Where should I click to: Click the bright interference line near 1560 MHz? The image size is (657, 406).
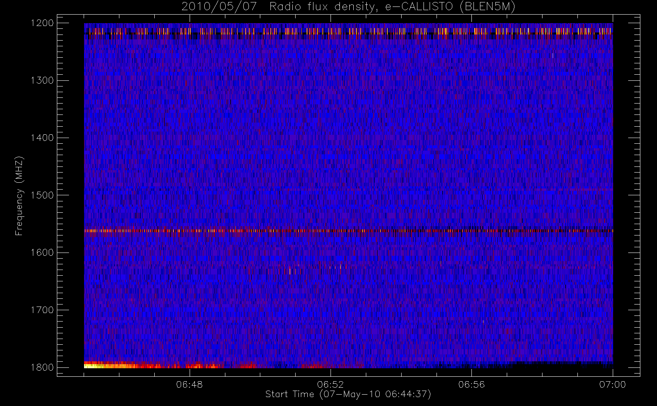click(x=348, y=231)
